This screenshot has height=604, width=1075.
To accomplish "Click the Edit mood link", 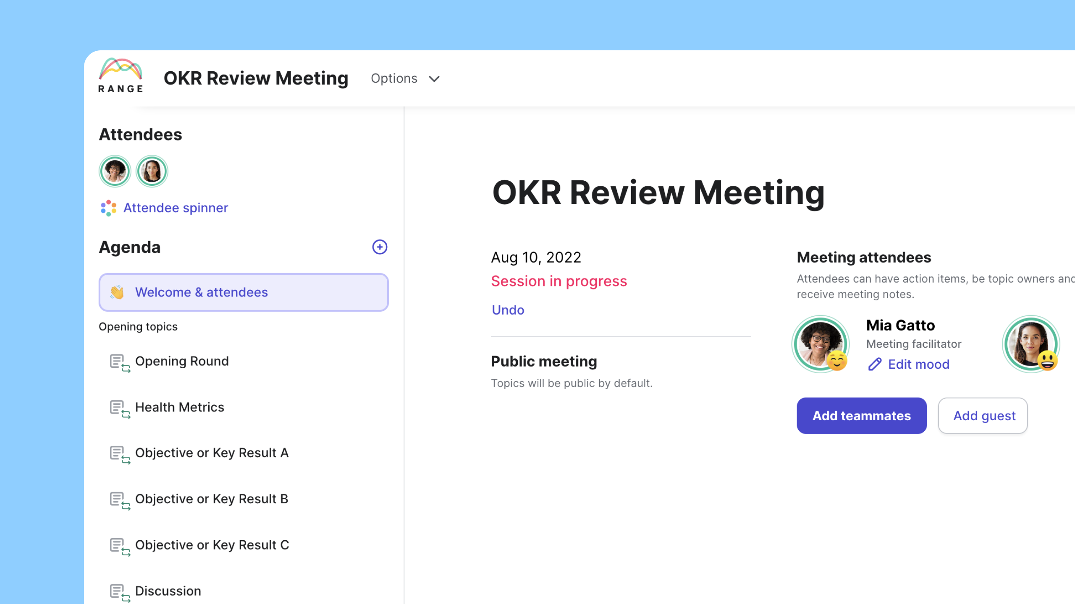I will tap(919, 364).
